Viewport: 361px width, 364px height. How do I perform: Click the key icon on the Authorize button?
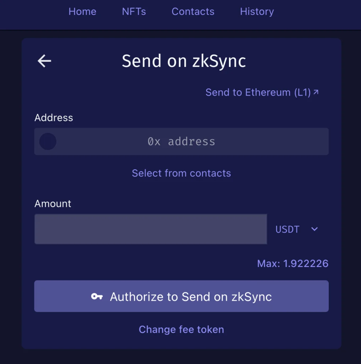(97, 296)
